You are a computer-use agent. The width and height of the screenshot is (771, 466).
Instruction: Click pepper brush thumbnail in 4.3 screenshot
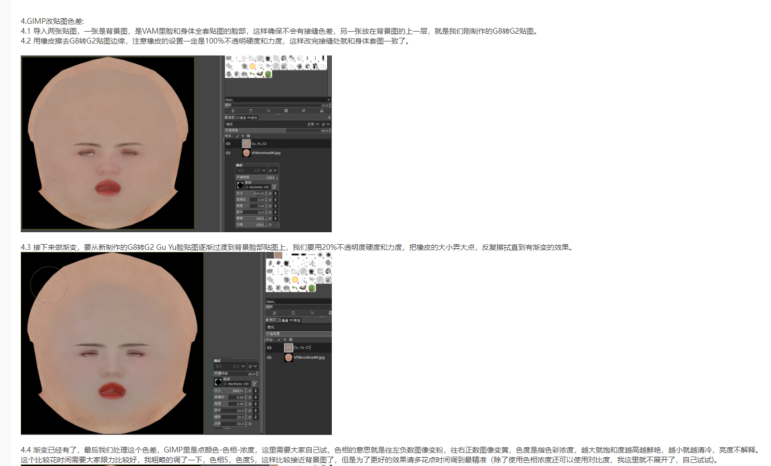click(x=312, y=288)
